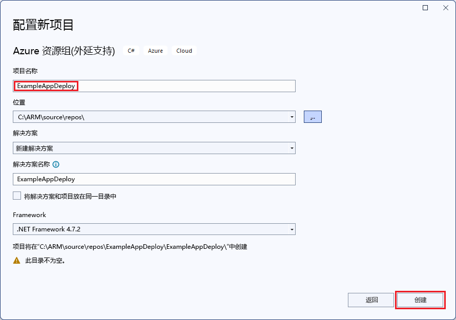The image size is (456, 320).
Task: Click the 配置新项目 heading
Action: pos(43,25)
